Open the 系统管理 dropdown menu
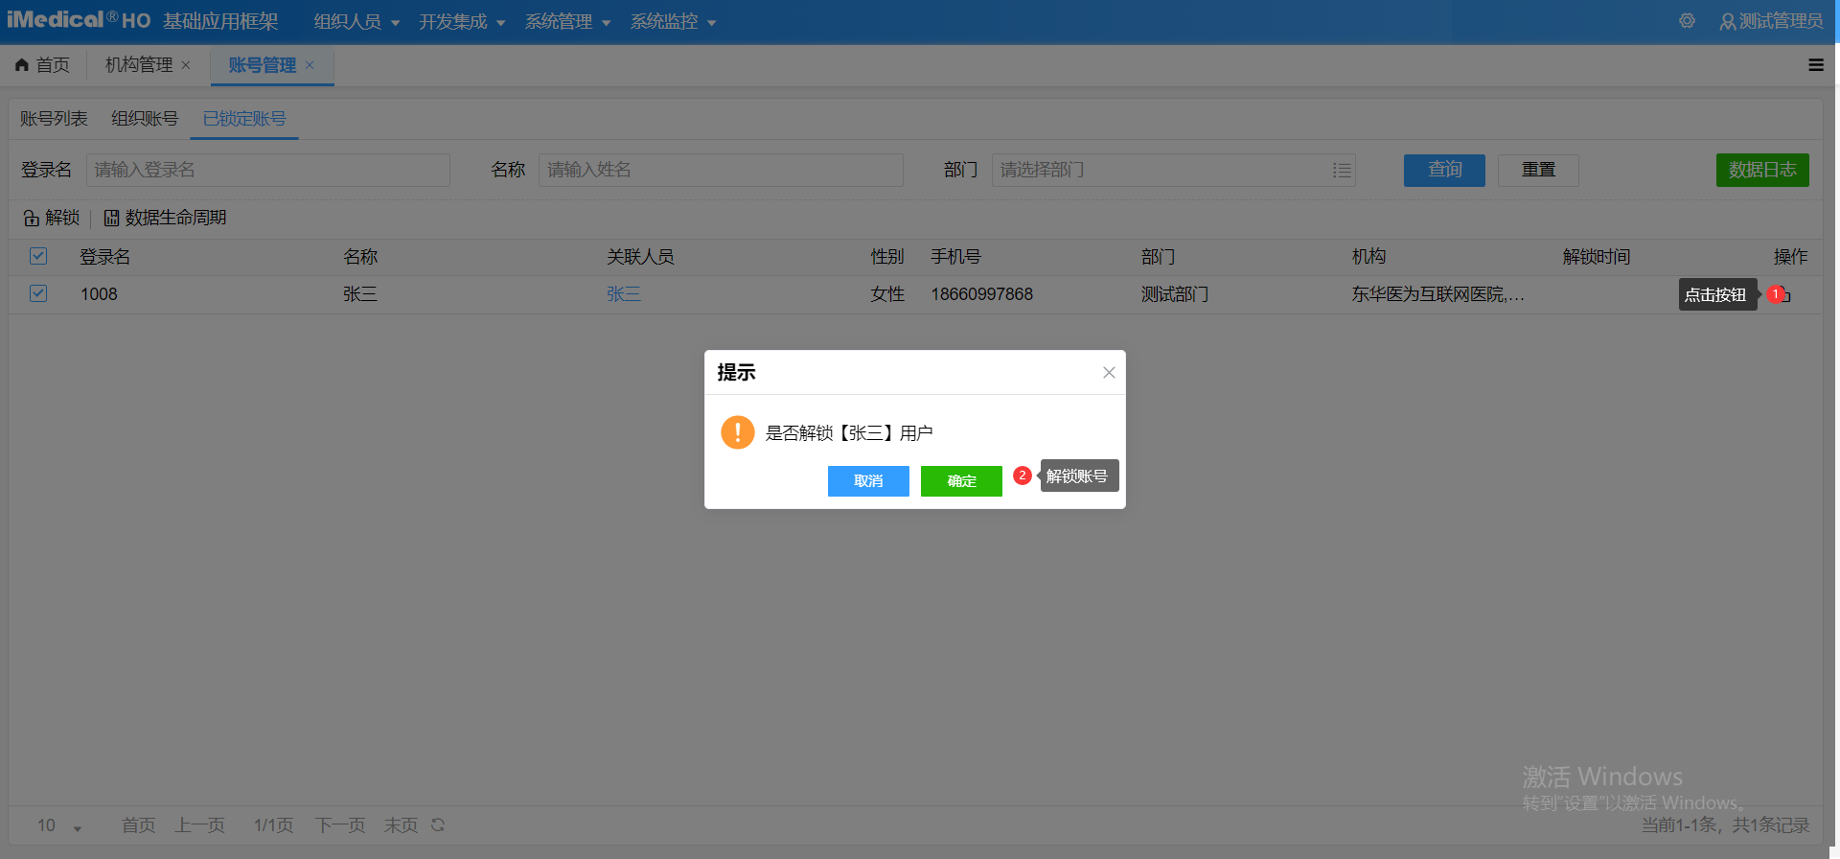This screenshot has width=1840, height=859. click(567, 22)
